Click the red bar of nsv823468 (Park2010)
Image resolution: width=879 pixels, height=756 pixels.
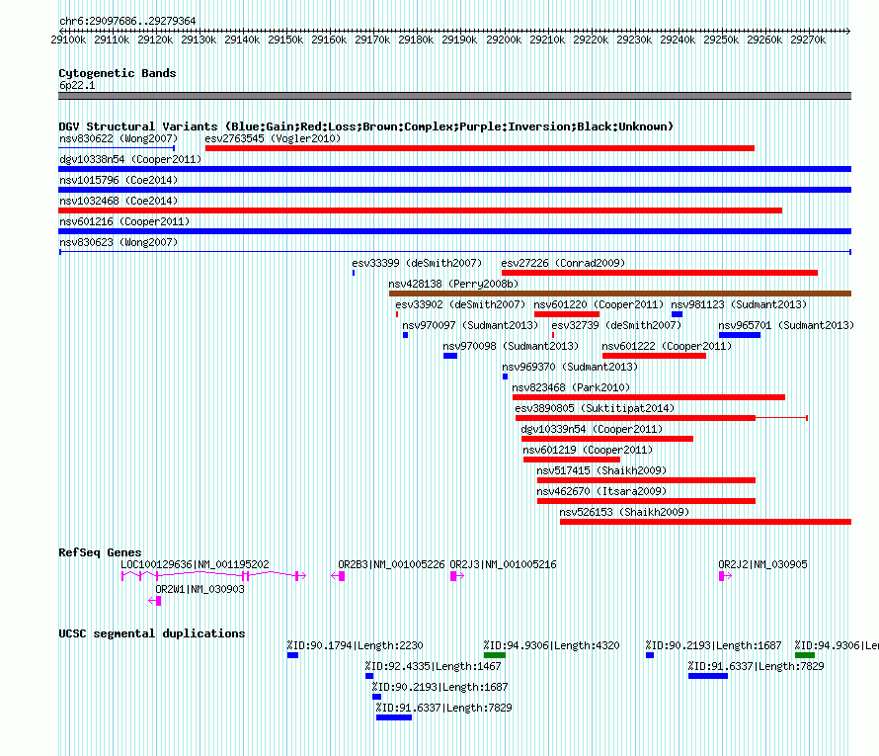[x=649, y=397]
